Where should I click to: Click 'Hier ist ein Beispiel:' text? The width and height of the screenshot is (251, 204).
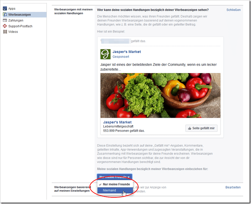(x=111, y=31)
